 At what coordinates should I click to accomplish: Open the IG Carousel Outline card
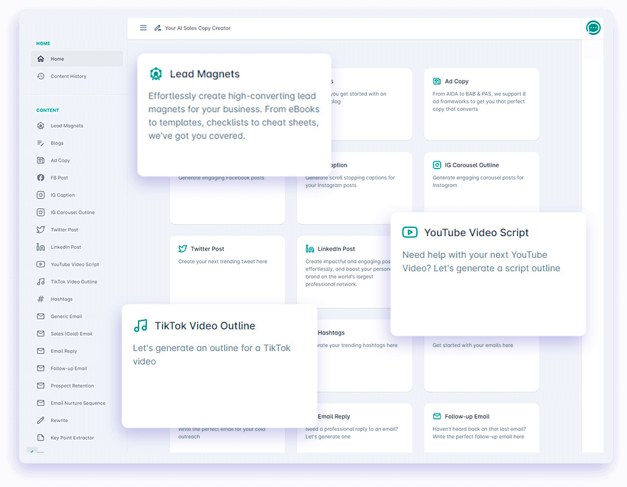pyautogui.click(x=481, y=185)
